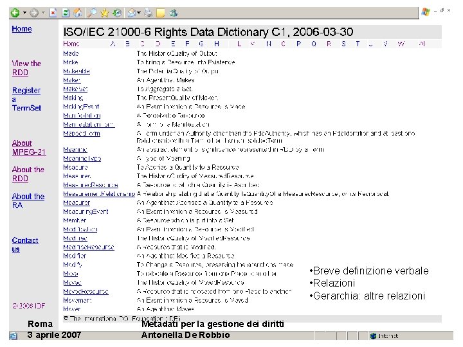Open History with the green clock icon
463x347 pixels.
tap(117, 13)
